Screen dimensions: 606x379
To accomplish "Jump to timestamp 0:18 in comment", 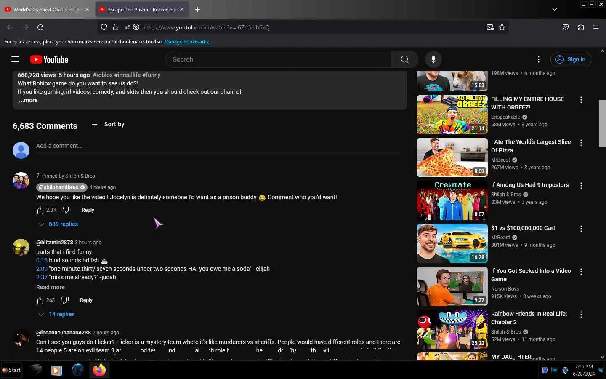I will click(x=42, y=260).
